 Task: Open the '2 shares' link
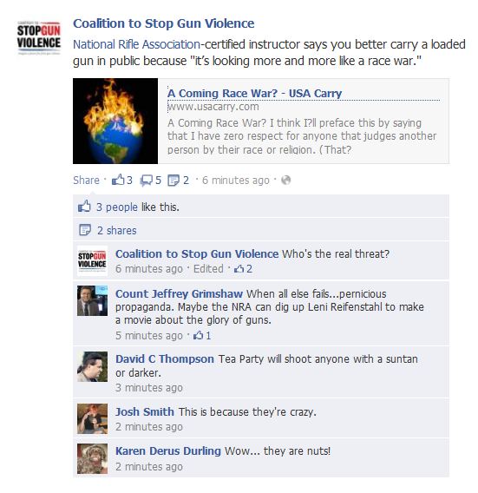pos(117,231)
